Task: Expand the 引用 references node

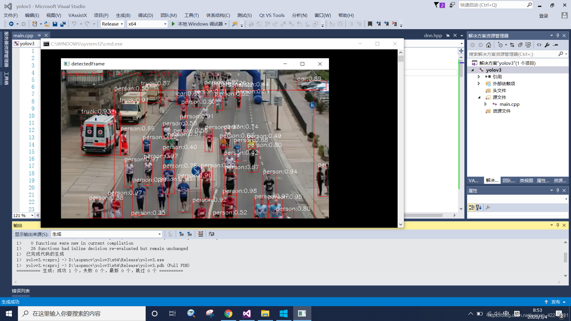Action: tap(479, 76)
